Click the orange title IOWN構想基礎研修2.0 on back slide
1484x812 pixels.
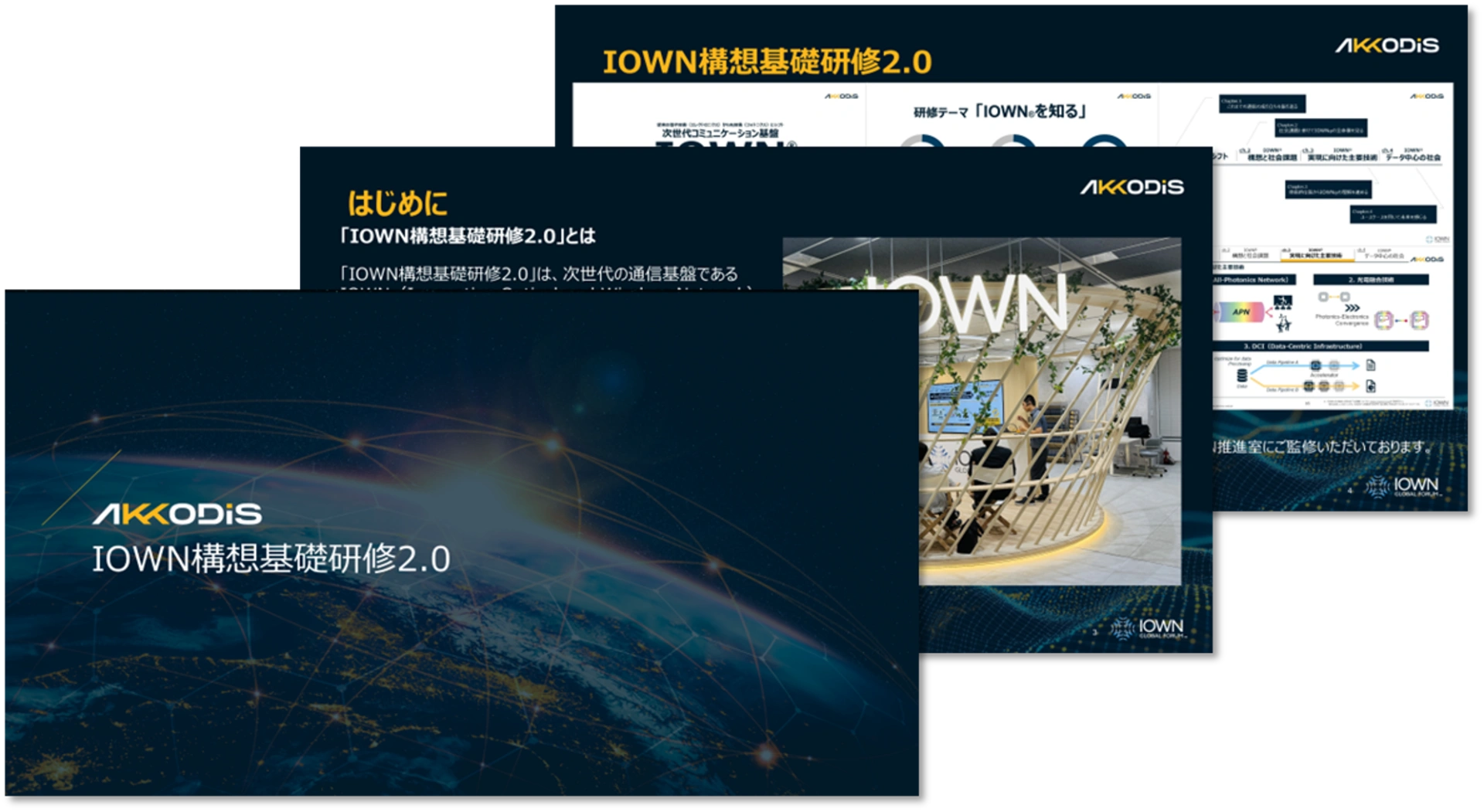tap(767, 62)
